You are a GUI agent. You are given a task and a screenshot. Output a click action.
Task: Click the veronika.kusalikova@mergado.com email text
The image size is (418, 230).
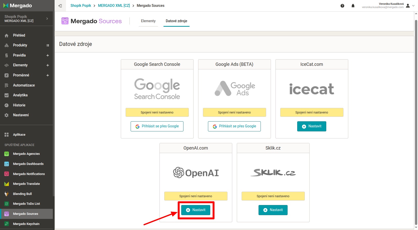click(383, 7)
